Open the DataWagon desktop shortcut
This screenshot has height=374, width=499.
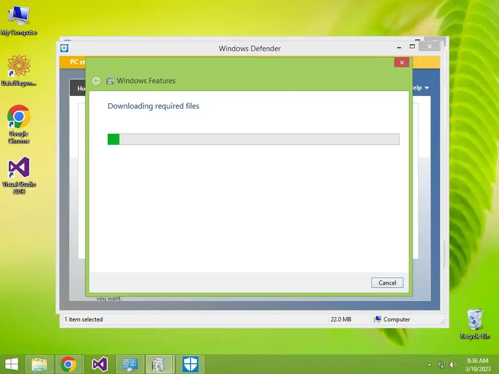click(19, 70)
